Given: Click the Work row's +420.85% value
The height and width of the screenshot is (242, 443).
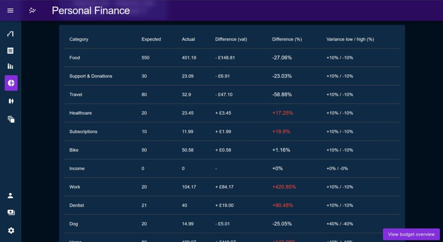Looking at the screenshot, I should [284, 187].
